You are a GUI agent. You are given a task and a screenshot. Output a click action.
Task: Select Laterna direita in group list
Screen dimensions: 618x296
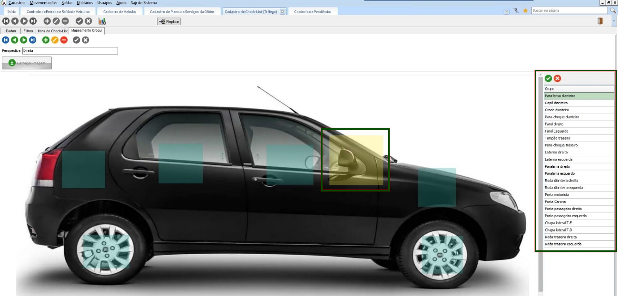(579, 152)
